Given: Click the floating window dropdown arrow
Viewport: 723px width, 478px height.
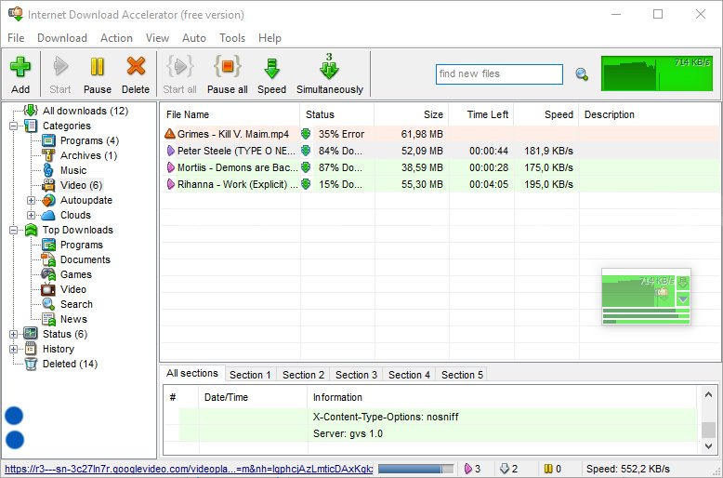Looking at the screenshot, I should point(683,299).
